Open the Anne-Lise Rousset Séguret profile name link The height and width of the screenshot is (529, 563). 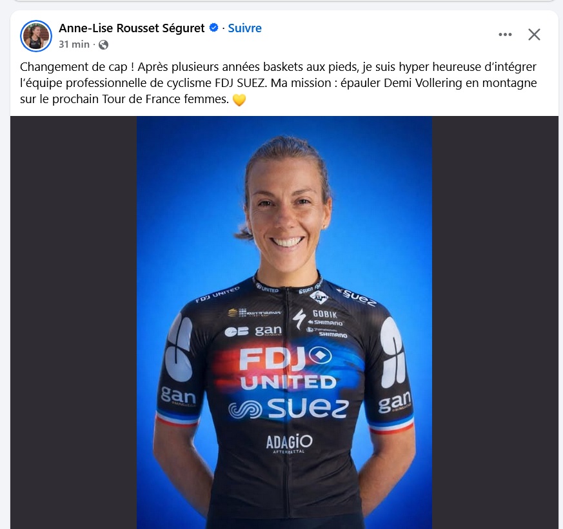click(132, 28)
